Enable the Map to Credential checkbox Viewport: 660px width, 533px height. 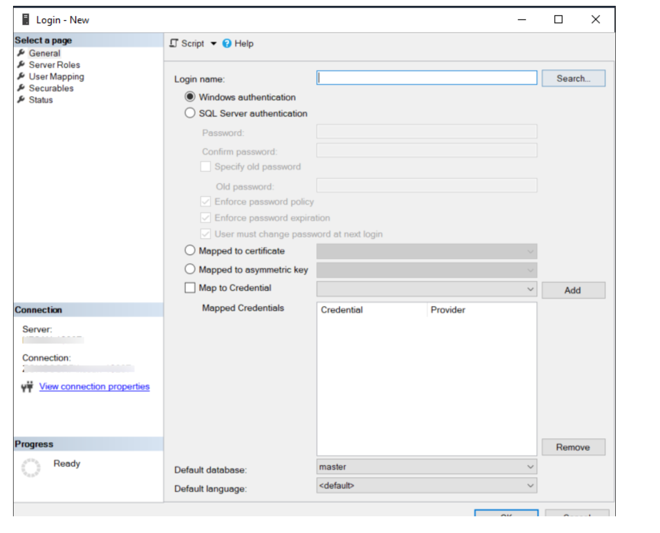190,288
